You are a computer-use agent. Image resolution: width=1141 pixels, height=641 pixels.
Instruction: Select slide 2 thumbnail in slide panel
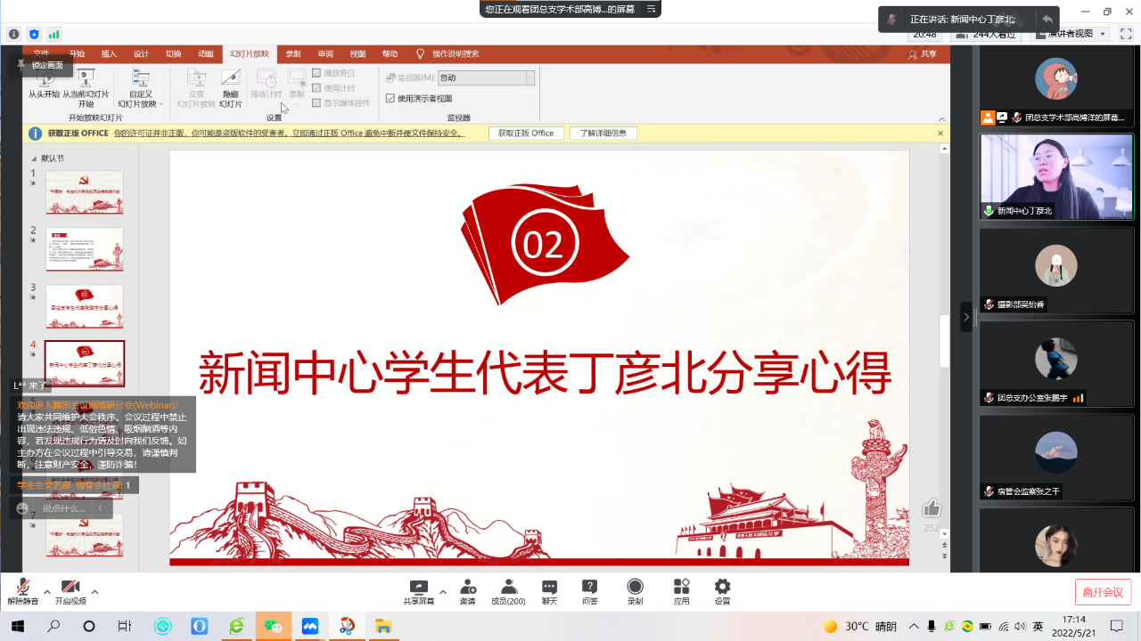[x=85, y=249]
